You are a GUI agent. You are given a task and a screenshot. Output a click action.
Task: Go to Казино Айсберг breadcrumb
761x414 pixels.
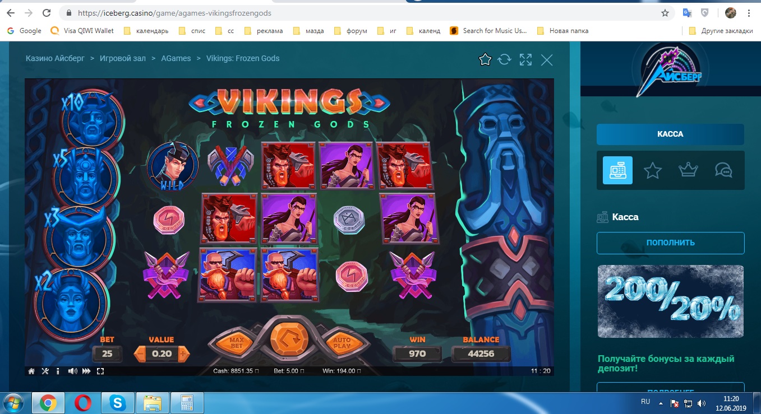56,58
